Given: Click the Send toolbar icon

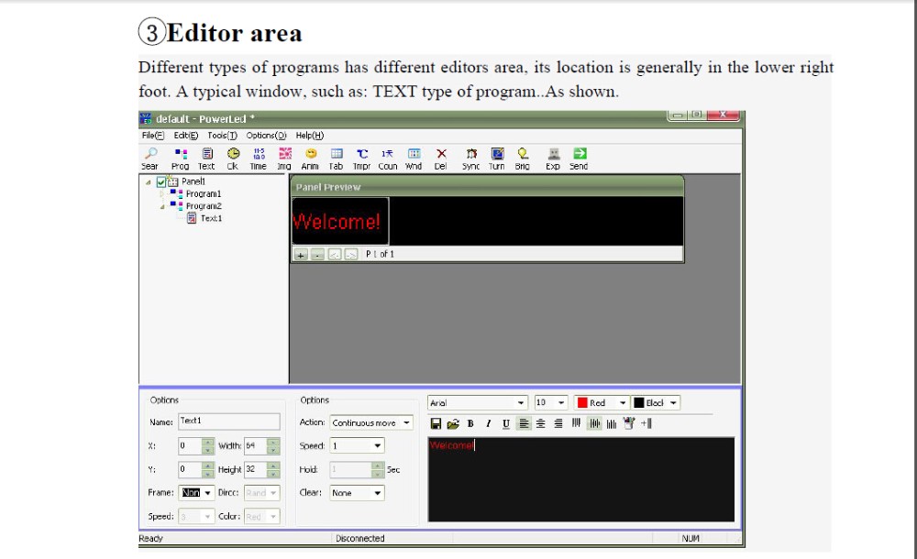Looking at the screenshot, I should tap(580, 155).
